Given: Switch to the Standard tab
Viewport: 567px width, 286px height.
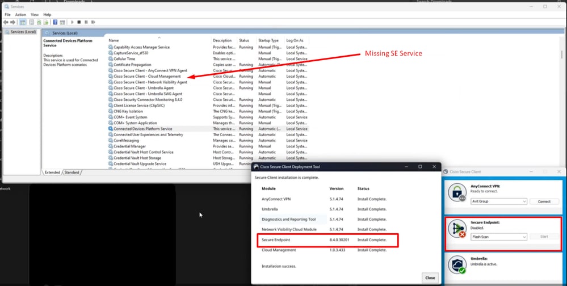Looking at the screenshot, I should [x=72, y=173].
